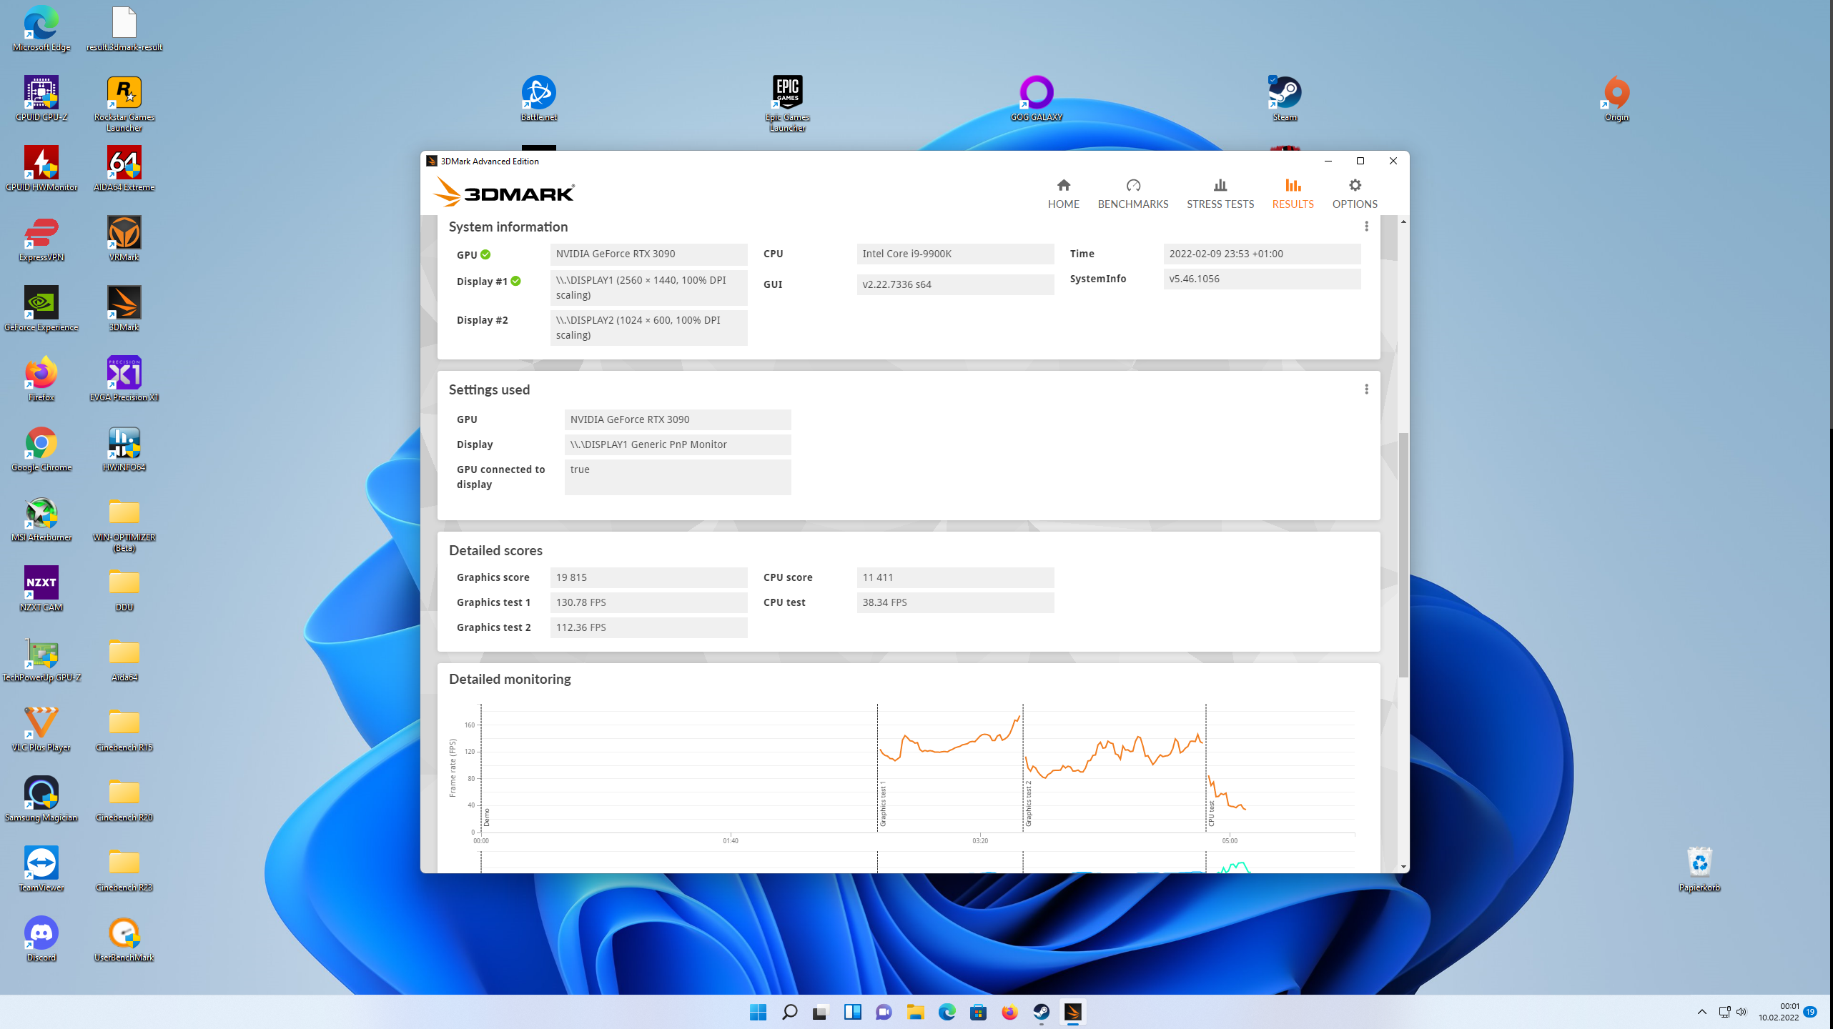Open the OPTIONS gear icon
The width and height of the screenshot is (1833, 1029).
[1354, 186]
